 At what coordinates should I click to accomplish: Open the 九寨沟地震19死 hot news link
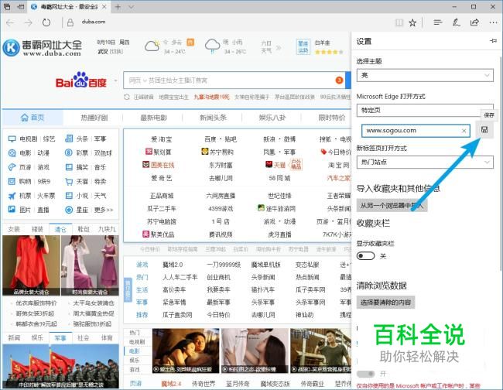pyautogui.click(x=211, y=97)
